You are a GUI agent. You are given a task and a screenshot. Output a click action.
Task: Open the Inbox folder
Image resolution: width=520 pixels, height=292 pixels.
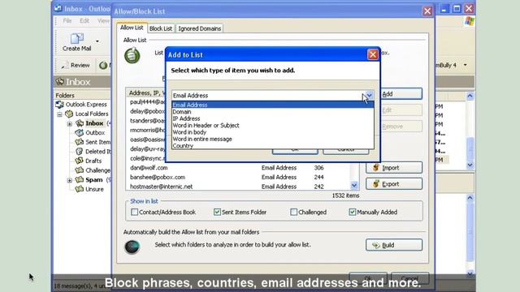pyautogui.click(x=94, y=123)
